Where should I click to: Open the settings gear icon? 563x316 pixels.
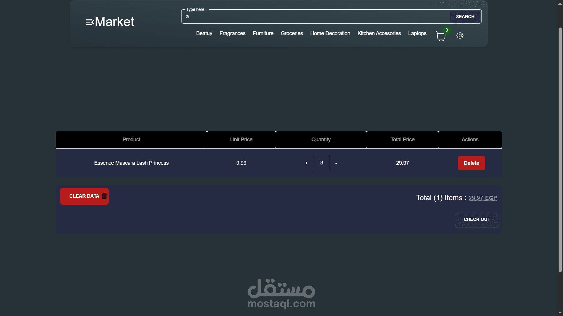(x=460, y=36)
